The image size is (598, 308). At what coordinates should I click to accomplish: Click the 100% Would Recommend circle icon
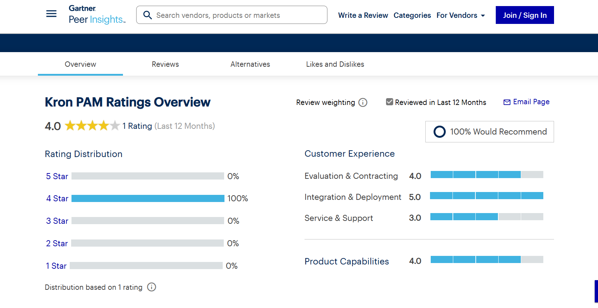(440, 132)
